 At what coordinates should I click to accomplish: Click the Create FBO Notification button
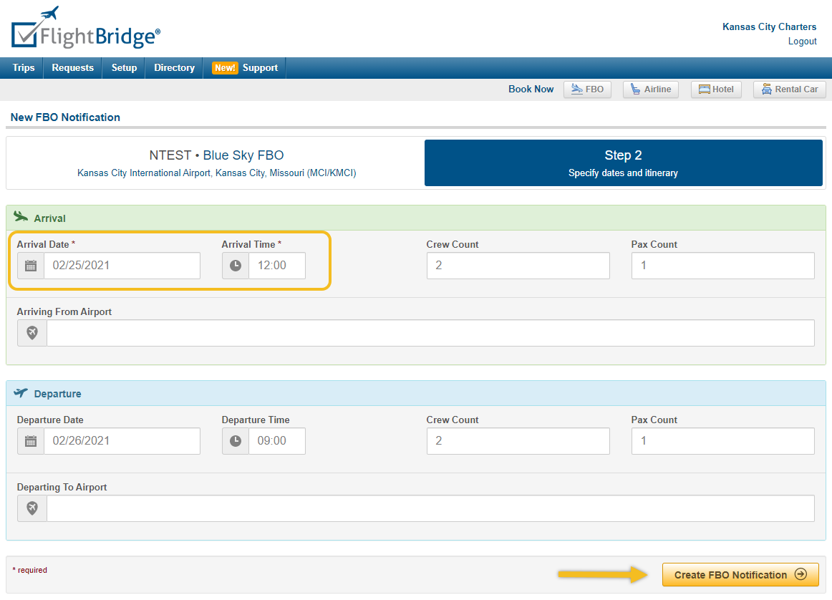tap(740, 574)
